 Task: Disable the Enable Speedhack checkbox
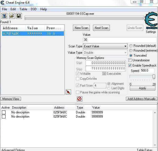(x=130, y=66)
